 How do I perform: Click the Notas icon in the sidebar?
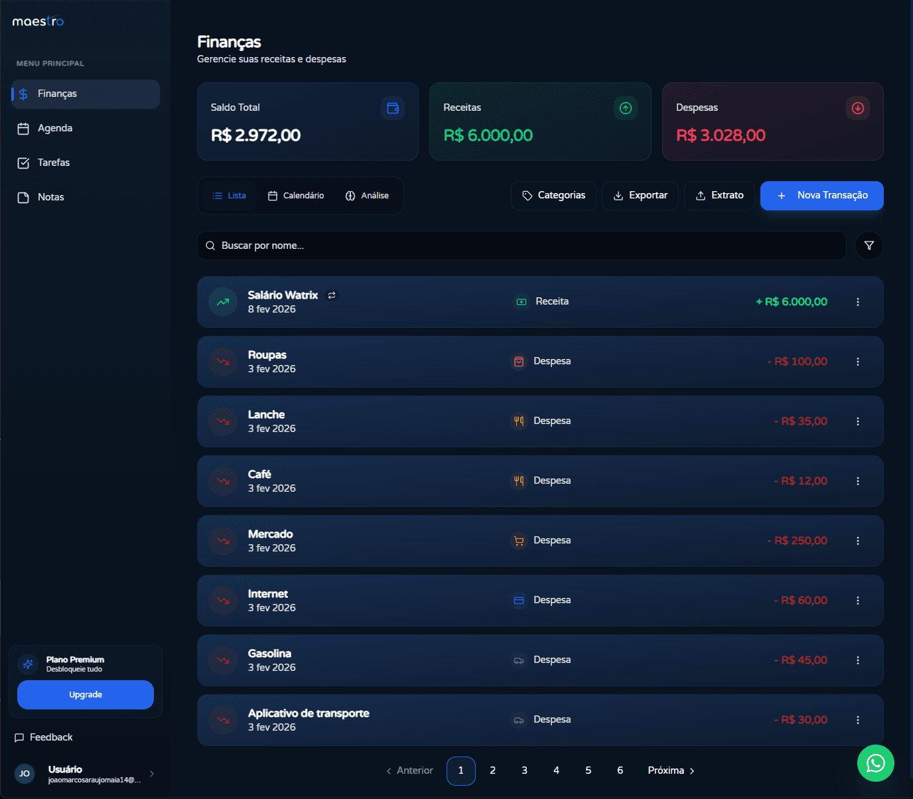coord(23,196)
